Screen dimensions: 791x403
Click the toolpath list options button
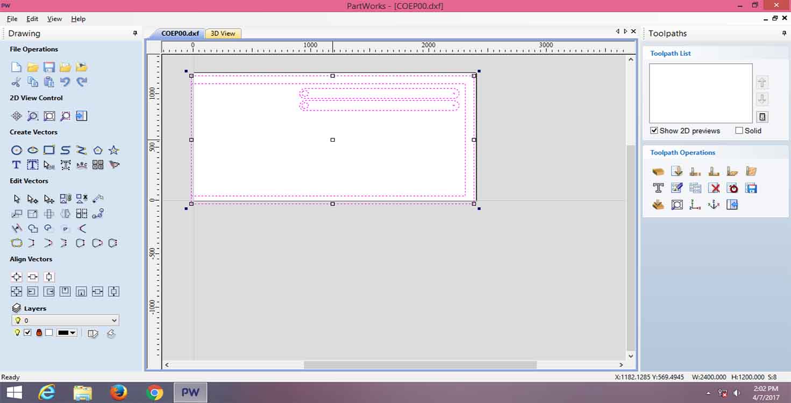coord(762,117)
